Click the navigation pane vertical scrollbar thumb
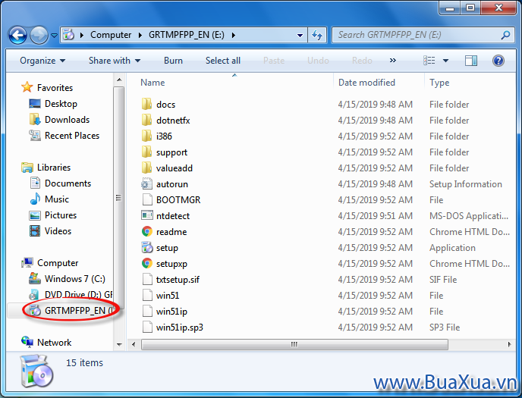 119,198
